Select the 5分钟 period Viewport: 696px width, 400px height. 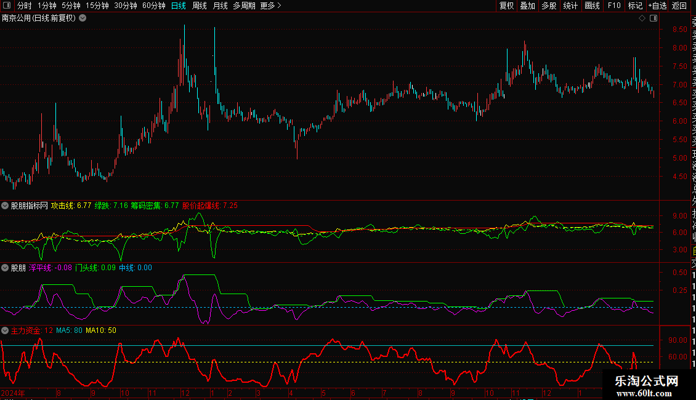[x=71, y=6]
